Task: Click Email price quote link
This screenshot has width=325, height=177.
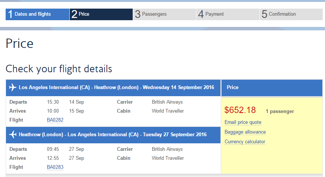Action: [243, 122]
